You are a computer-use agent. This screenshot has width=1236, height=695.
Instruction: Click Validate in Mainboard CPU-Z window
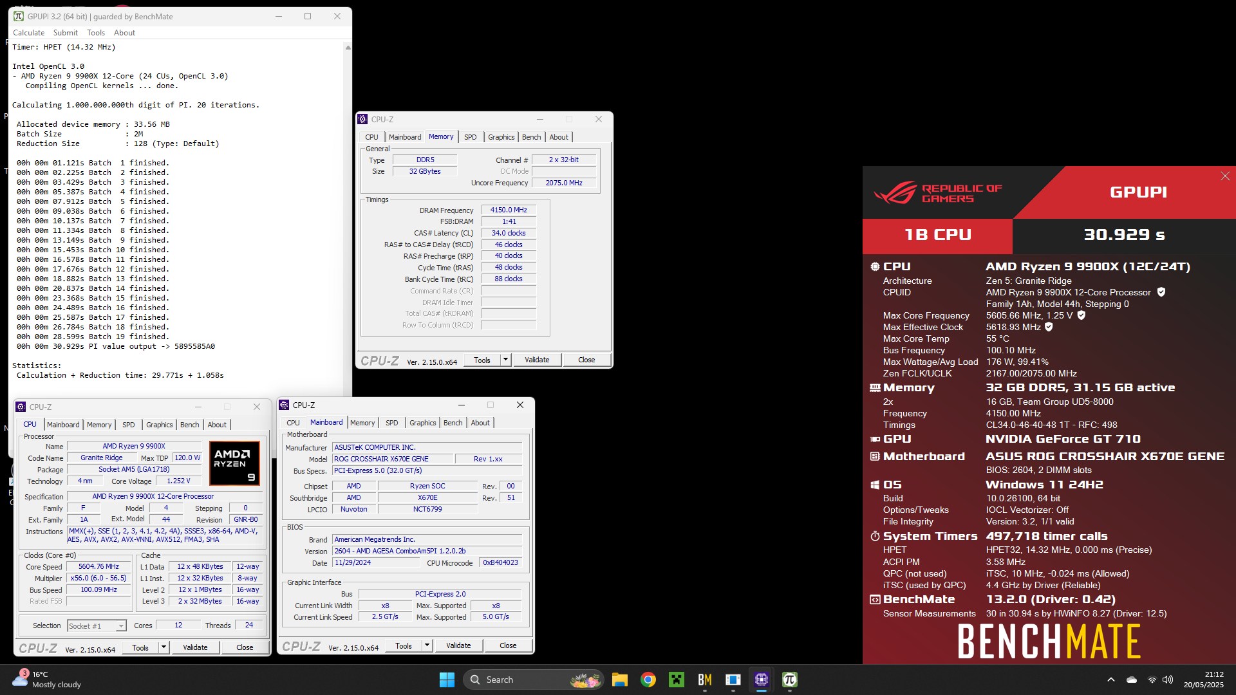tap(458, 645)
